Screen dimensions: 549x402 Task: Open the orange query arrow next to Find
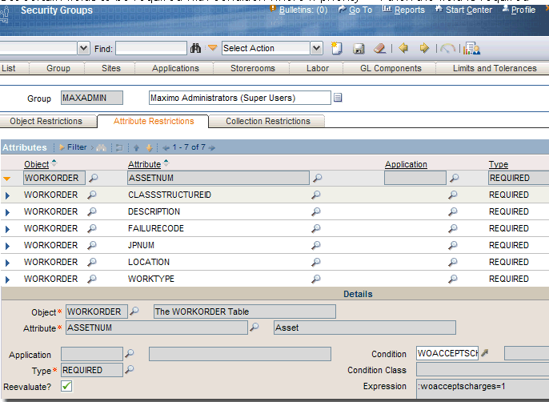[x=213, y=48]
